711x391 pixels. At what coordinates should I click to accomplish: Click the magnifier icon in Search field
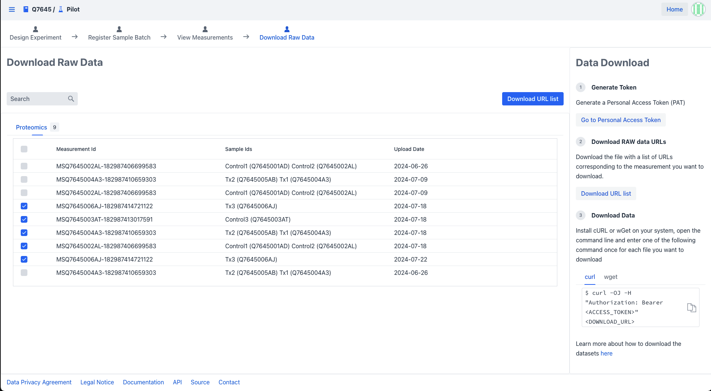click(x=71, y=99)
